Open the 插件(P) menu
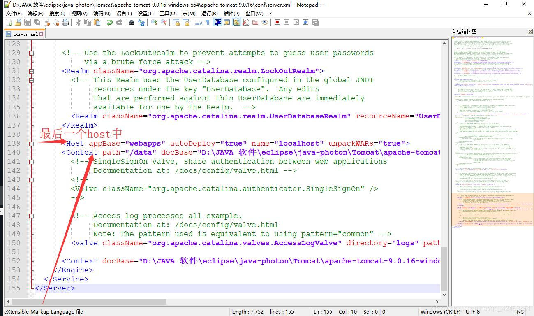This screenshot has width=534, height=316. 231,14
